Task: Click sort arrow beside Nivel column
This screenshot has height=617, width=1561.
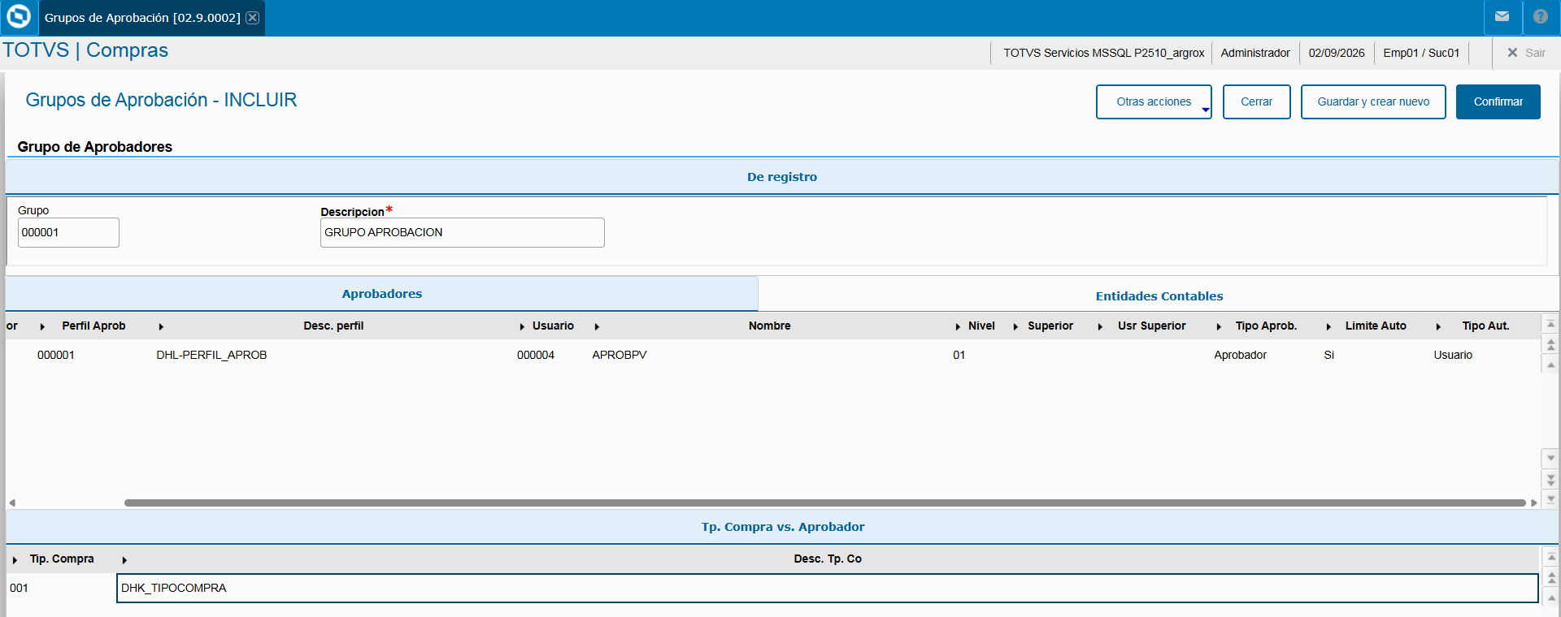Action: pyautogui.click(x=958, y=326)
